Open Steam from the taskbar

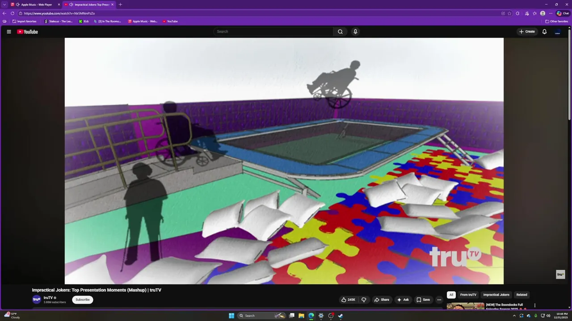(341, 316)
